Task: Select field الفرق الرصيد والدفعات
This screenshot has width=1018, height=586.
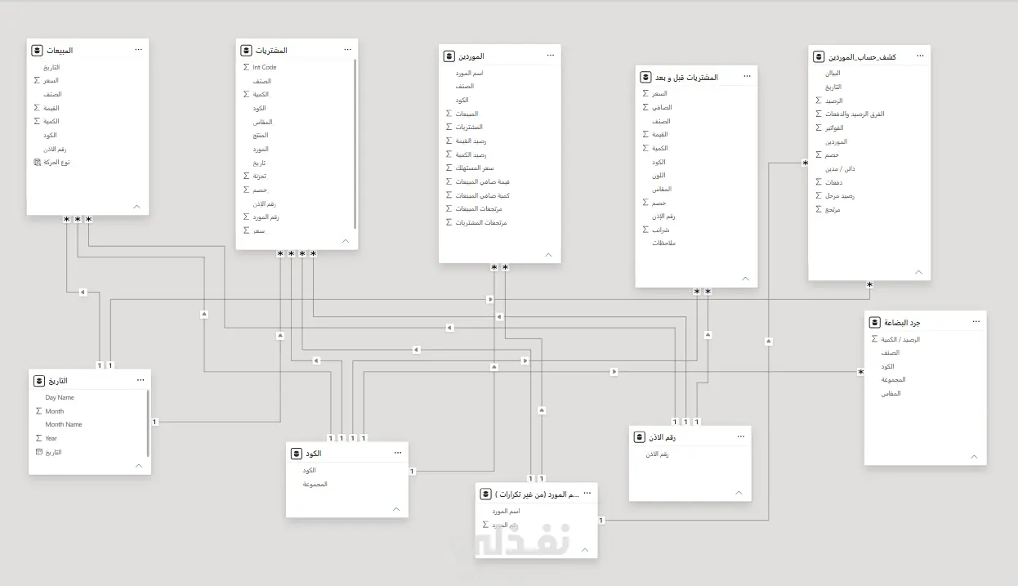Action: (x=855, y=114)
